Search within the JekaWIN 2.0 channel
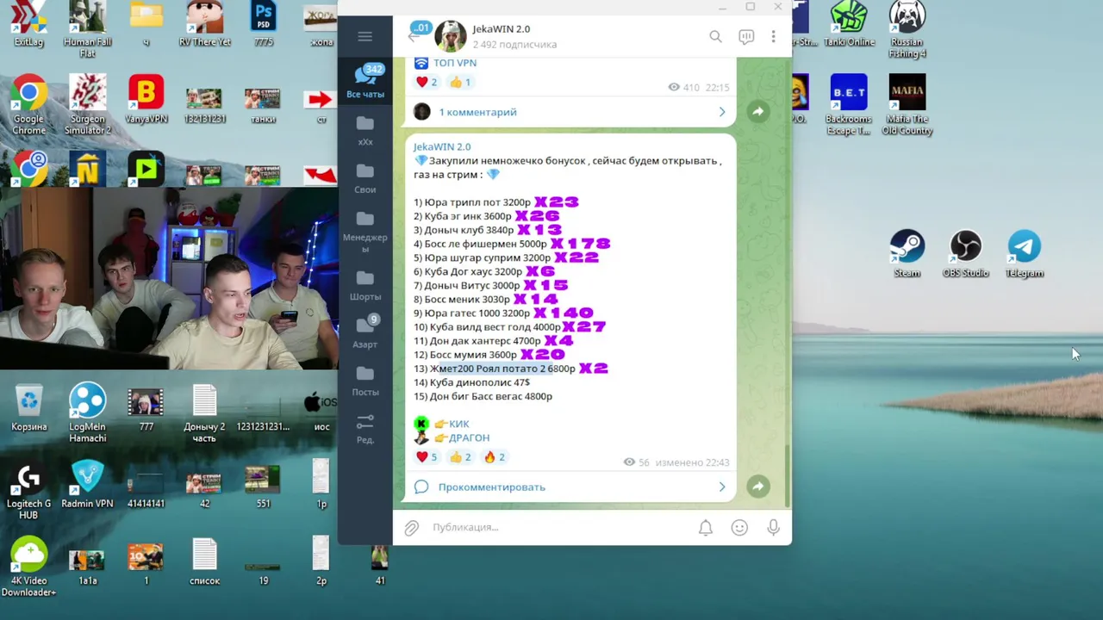The width and height of the screenshot is (1103, 620). coord(715,36)
